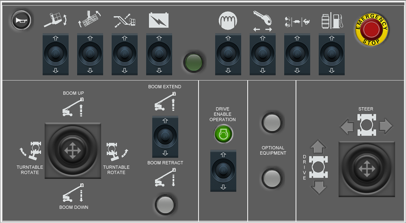Click the Boom Down label

tap(74, 207)
